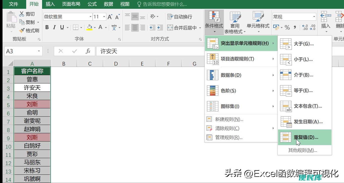Click New Rule (新建规则)
The image size is (344, 183).
click(x=241, y=119)
